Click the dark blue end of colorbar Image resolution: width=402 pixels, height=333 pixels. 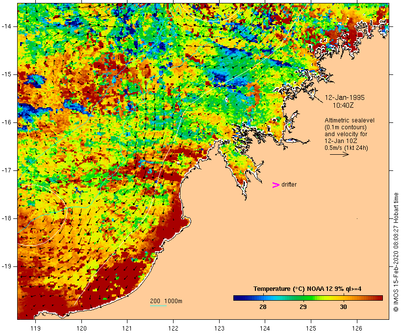tap(237, 298)
